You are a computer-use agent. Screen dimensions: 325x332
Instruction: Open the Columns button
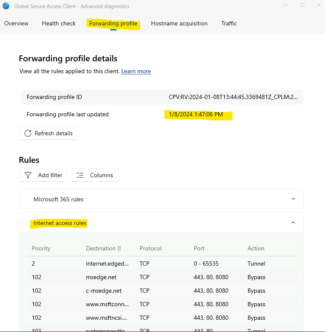pyautogui.click(x=95, y=175)
